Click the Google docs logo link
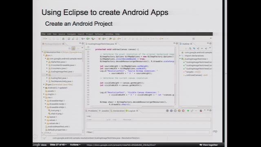This screenshot has width=261, height=147. (x=40, y=145)
